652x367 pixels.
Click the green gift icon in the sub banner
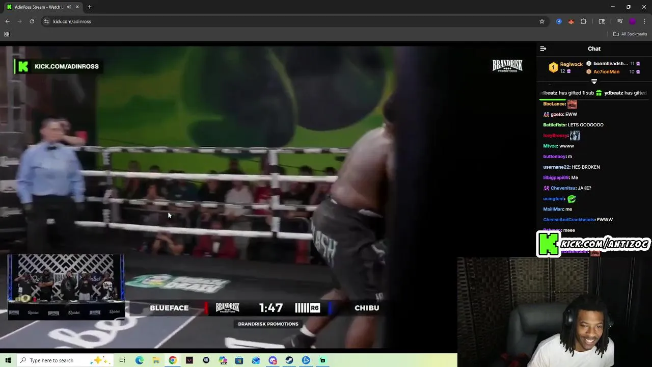click(x=599, y=93)
